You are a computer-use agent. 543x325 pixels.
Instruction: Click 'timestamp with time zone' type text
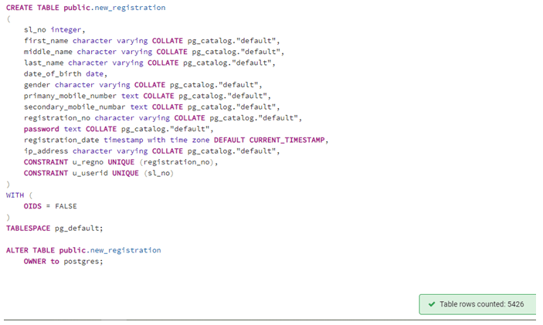coord(157,140)
